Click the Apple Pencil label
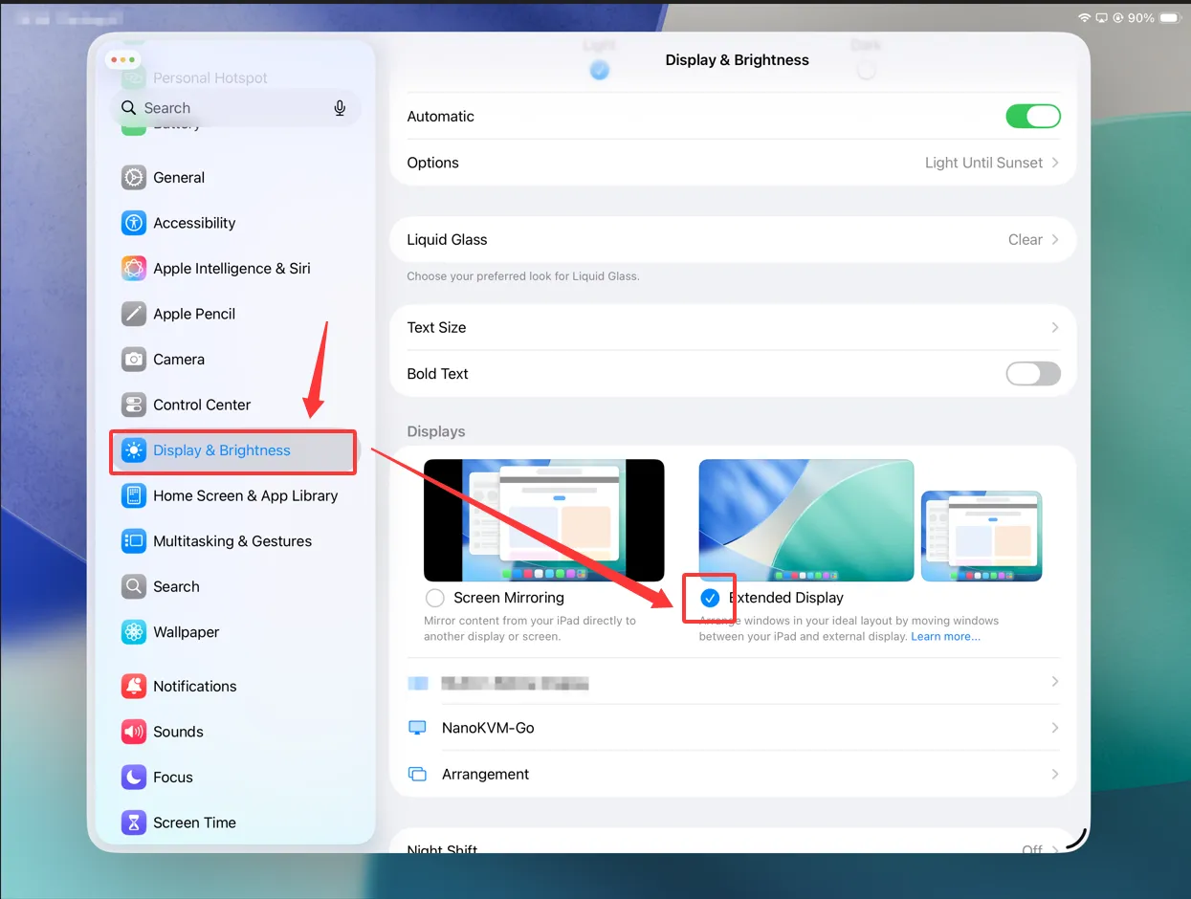 coord(194,314)
